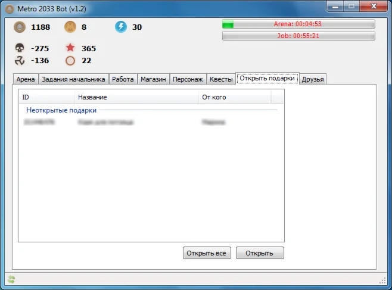Image resolution: width=392 pixels, height=290 pixels.
Task: Go to the Магазин tab
Action: (x=153, y=79)
